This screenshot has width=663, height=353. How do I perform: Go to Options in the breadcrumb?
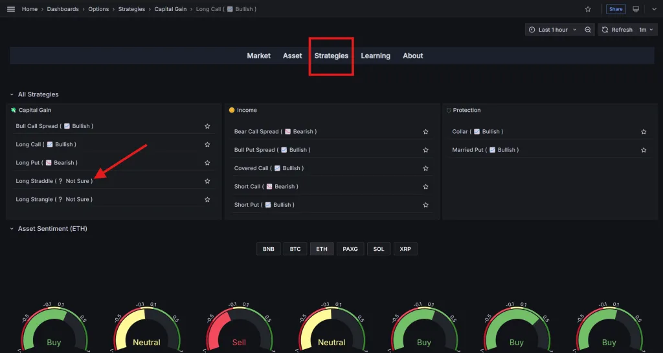[x=98, y=9]
